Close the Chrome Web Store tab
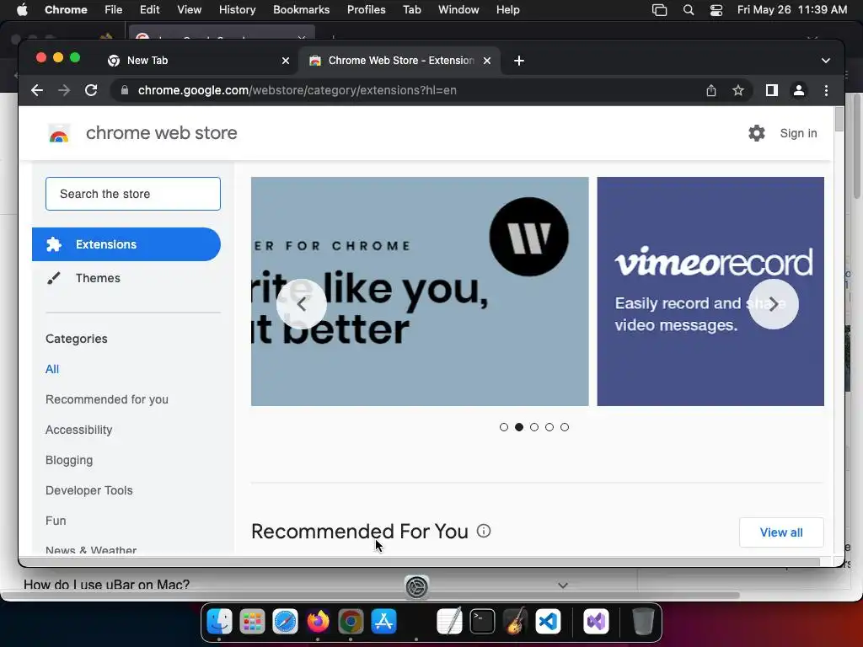The width and height of the screenshot is (863, 647). (486, 61)
